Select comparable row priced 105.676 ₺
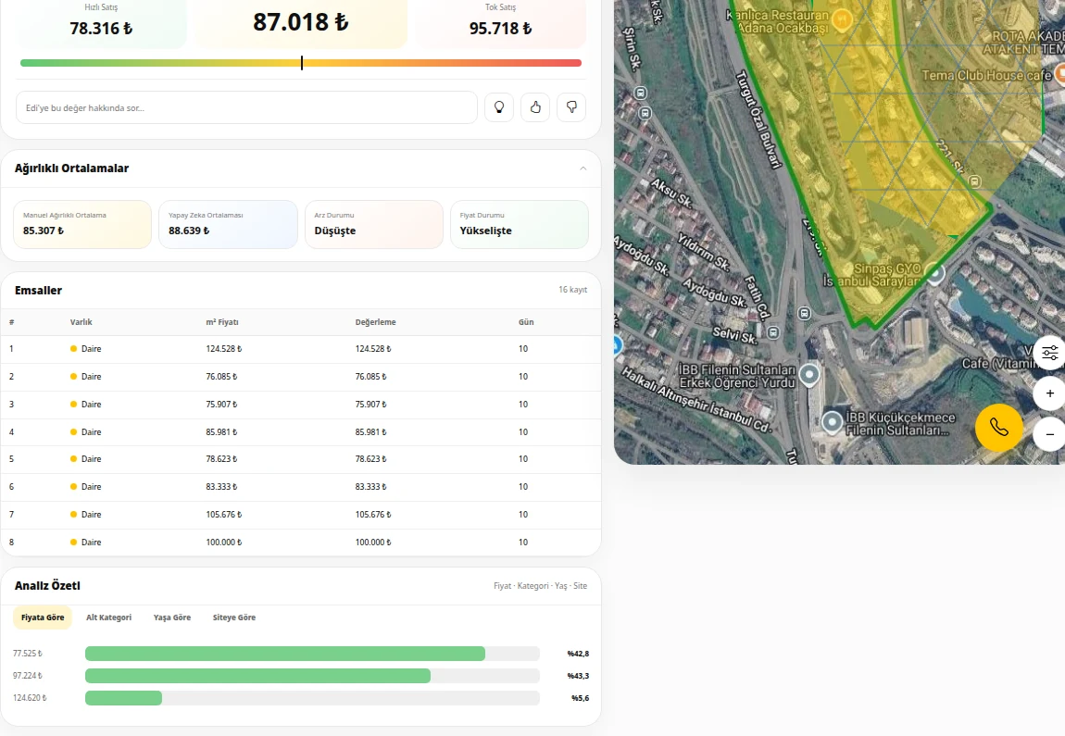The width and height of the screenshot is (1065, 736). pos(301,515)
